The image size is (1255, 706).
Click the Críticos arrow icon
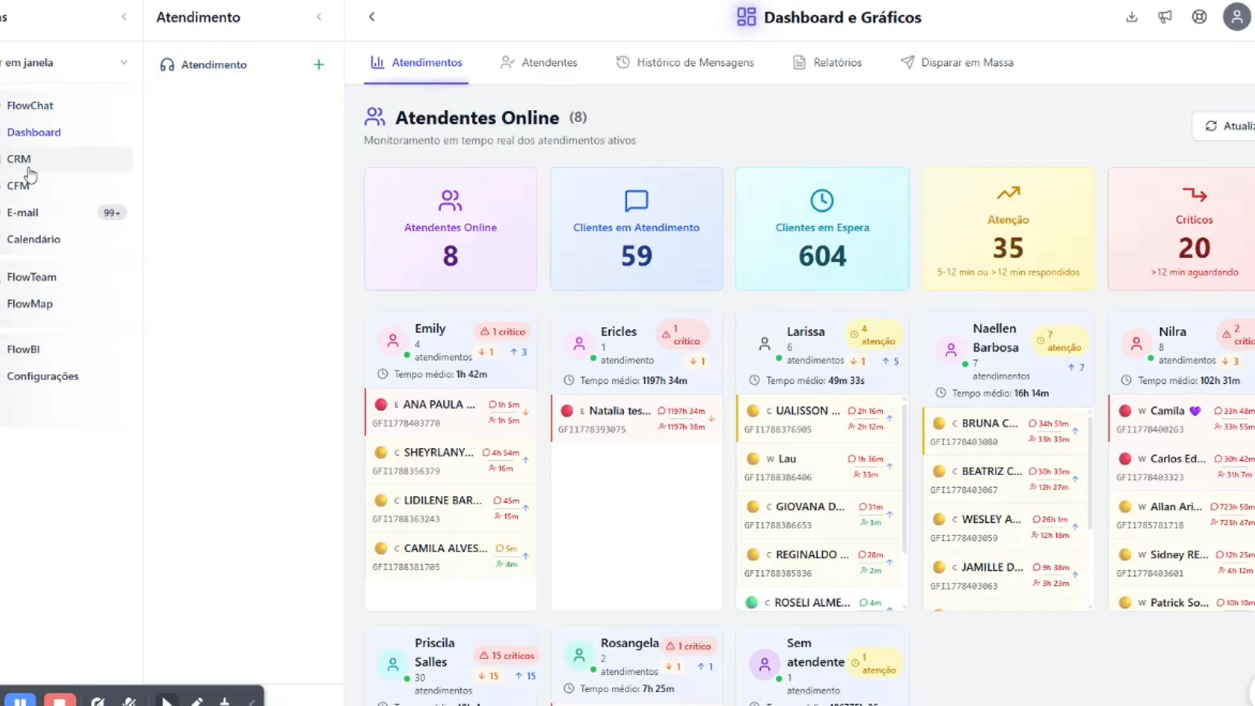(x=1194, y=194)
